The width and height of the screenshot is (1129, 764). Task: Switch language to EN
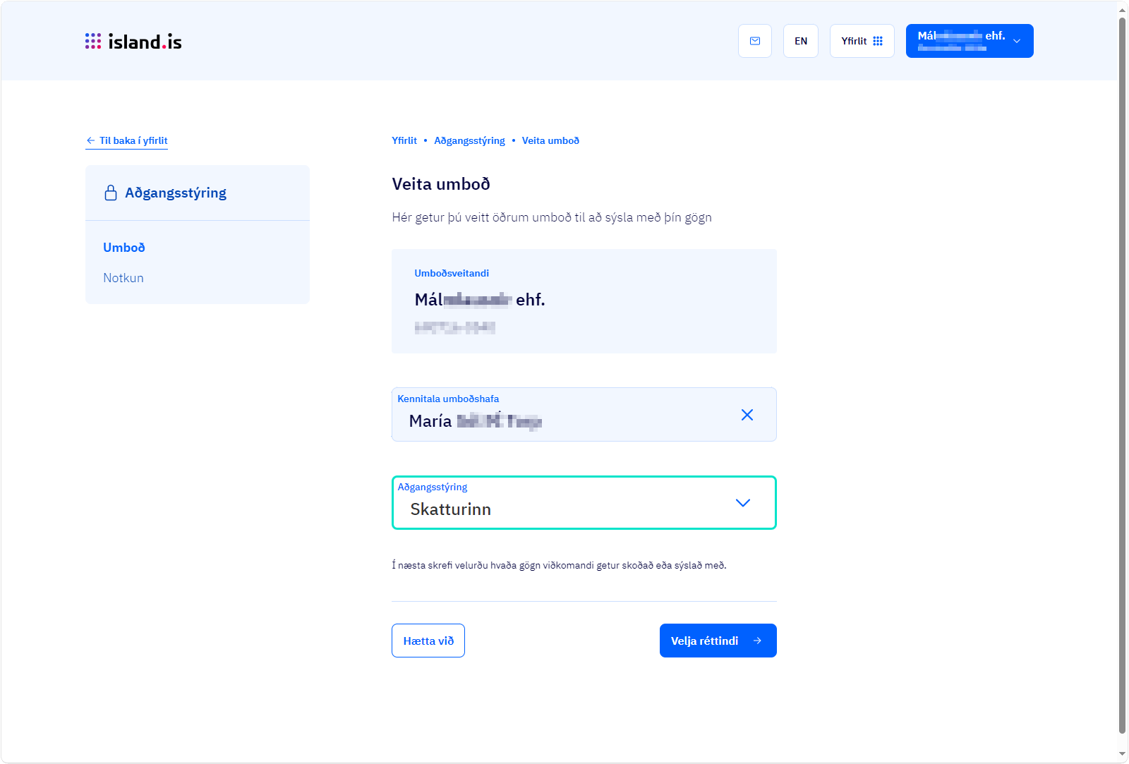[x=801, y=41]
